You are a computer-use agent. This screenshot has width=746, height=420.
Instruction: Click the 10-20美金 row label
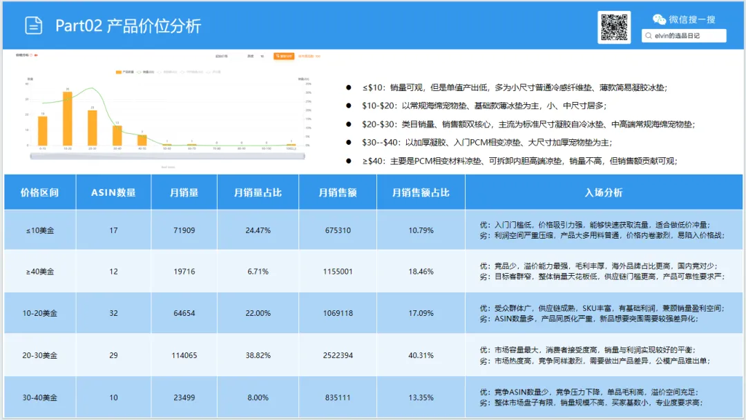pos(40,313)
